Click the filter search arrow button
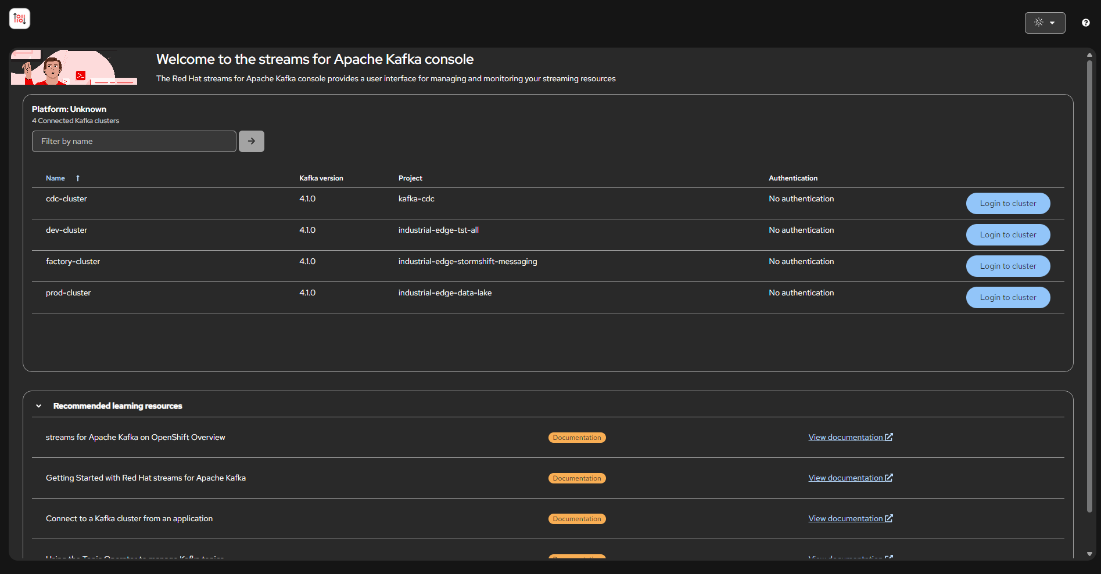 (x=252, y=141)
